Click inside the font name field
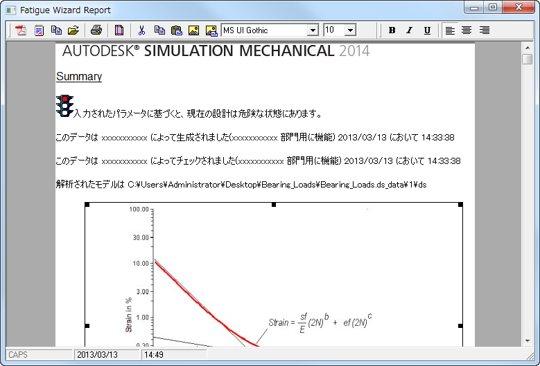Viewport: 540px width, 366px height. (x=265, y=30)
